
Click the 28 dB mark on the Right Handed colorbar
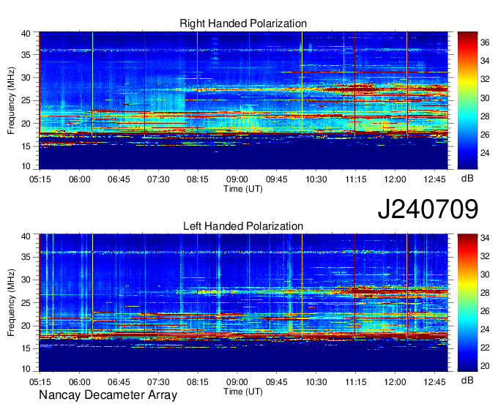pos(485,116)
